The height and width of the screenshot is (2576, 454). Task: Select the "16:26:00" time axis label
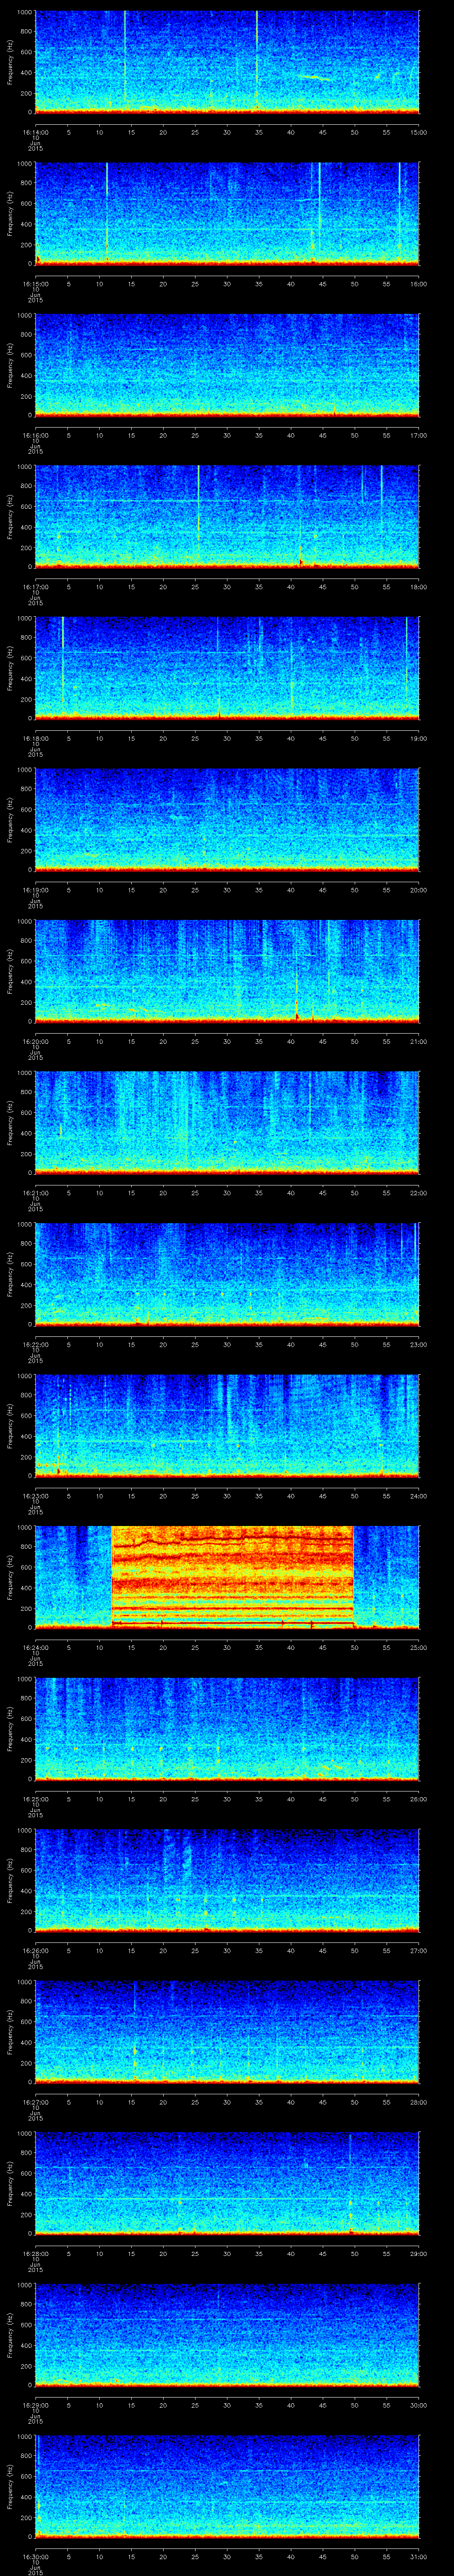pos(36,1950)
